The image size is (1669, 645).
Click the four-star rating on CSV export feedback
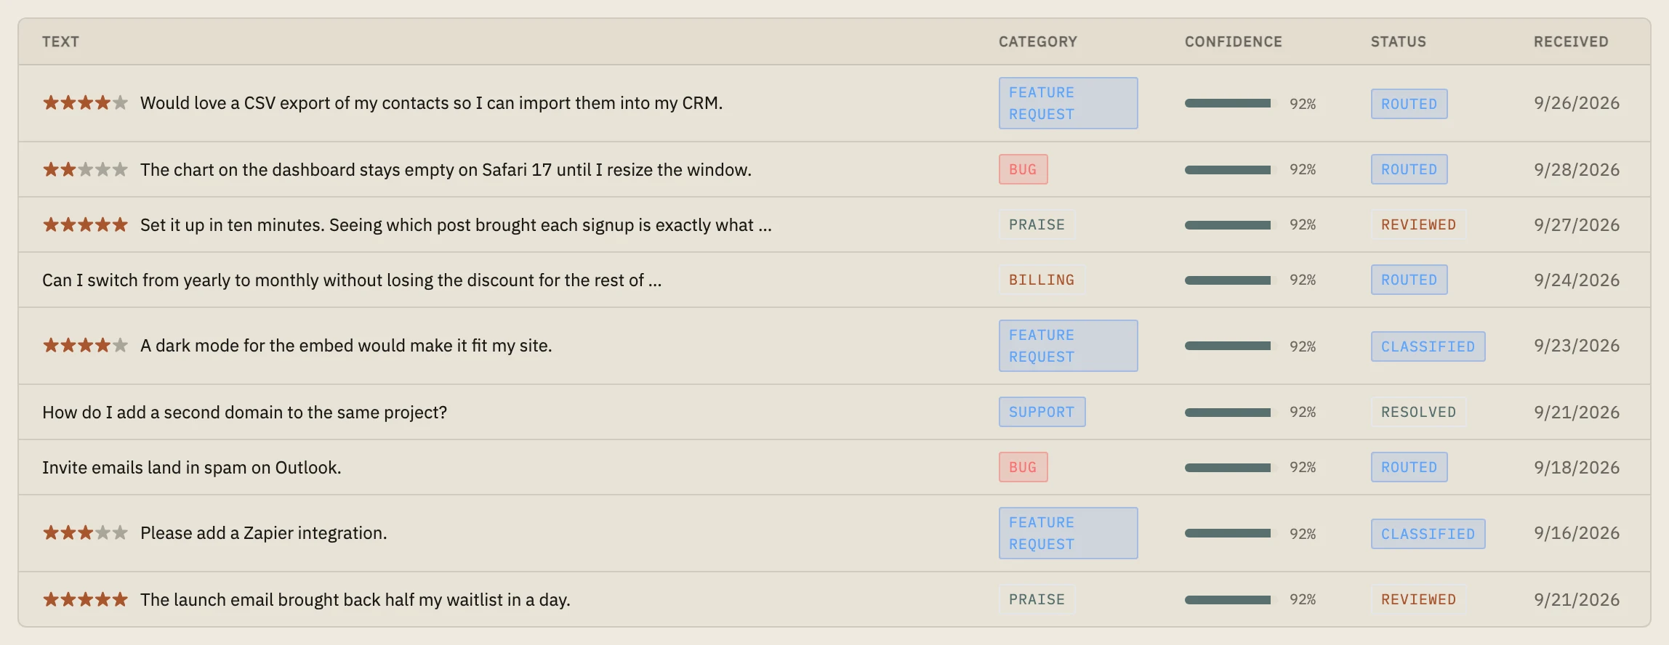tap(85, 102)
